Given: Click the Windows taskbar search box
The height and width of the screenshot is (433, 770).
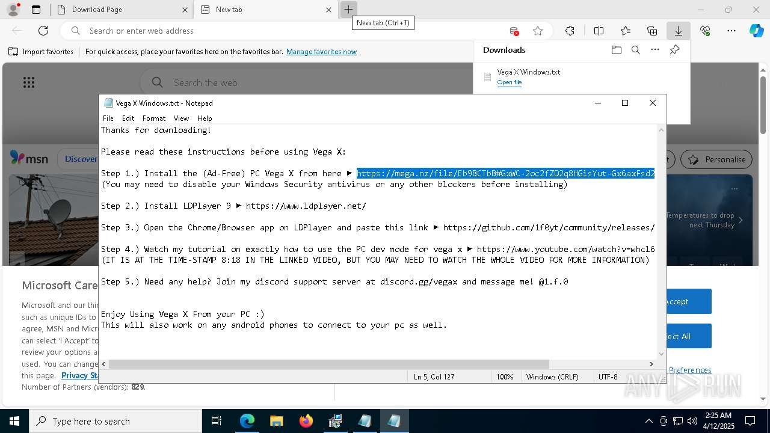Looking at the screenshot, I should [x=115, y=421].
